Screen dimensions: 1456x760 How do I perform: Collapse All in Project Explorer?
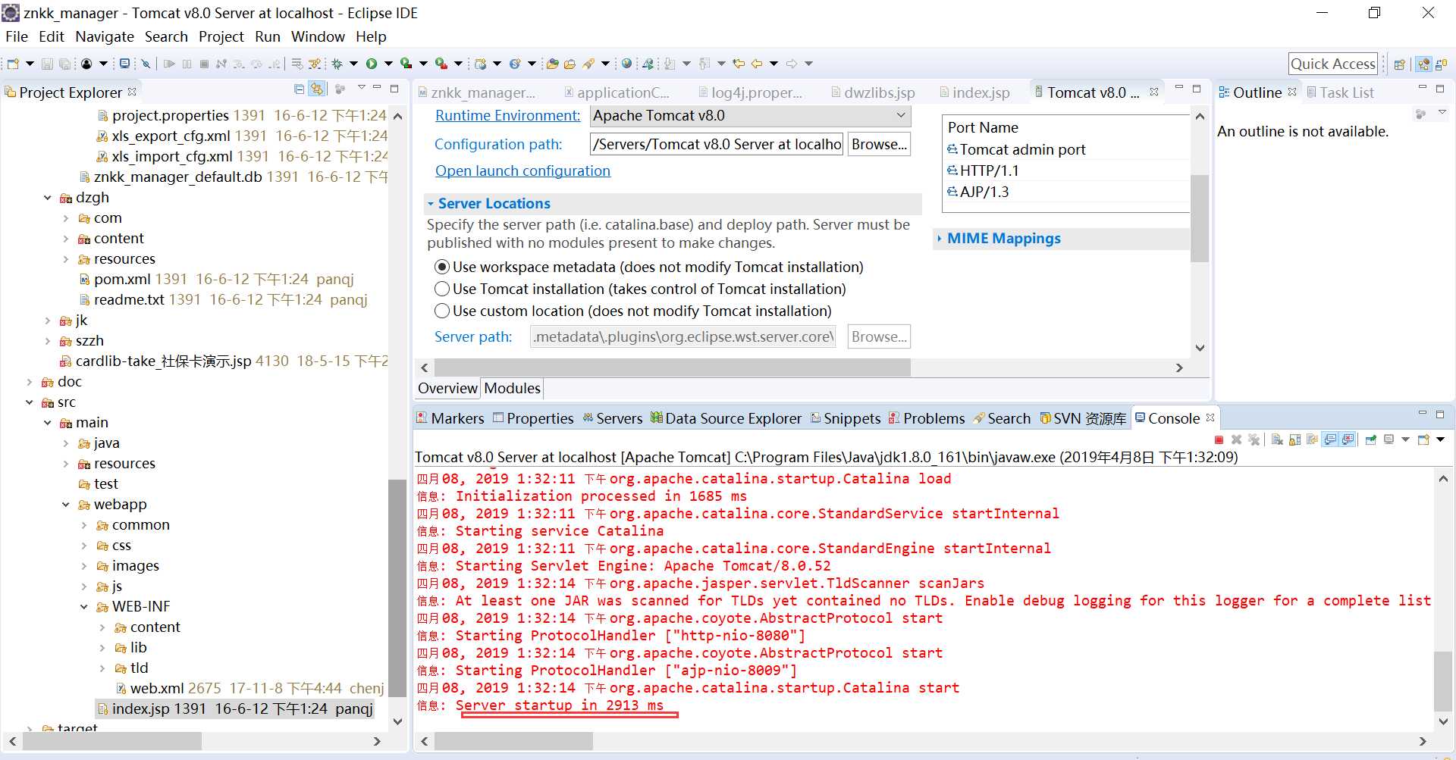300,89
